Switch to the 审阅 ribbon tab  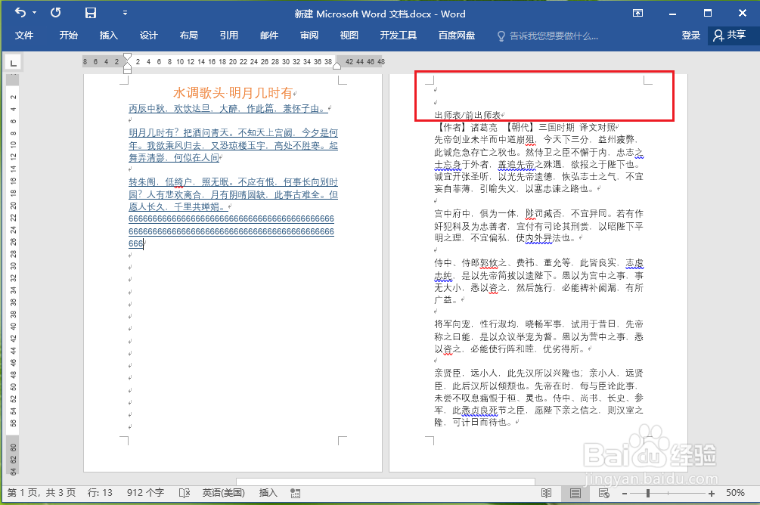pyautogui.click(x=309, y=35)
